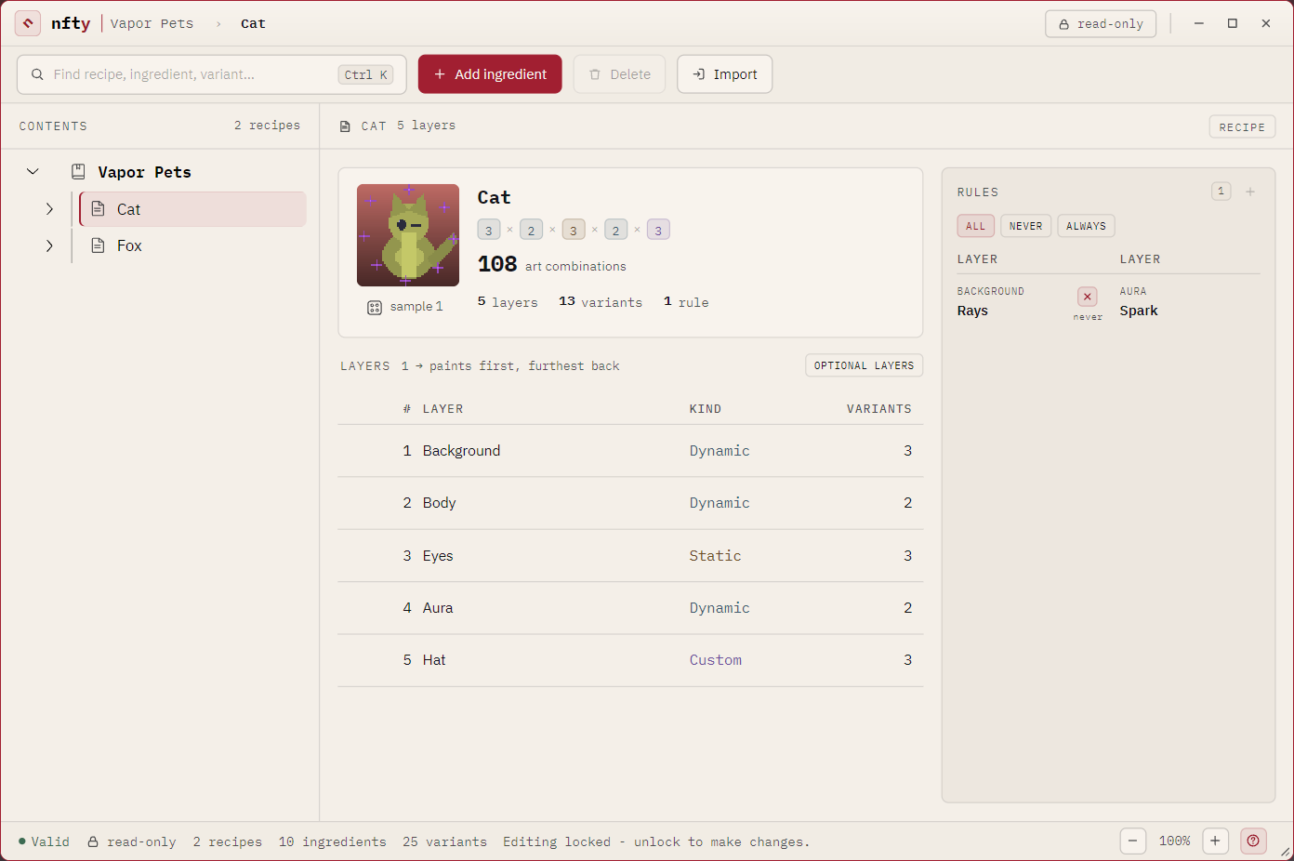Click the Cat pixel art thumbnail
Screen dimensions: 1294x861
408,235
